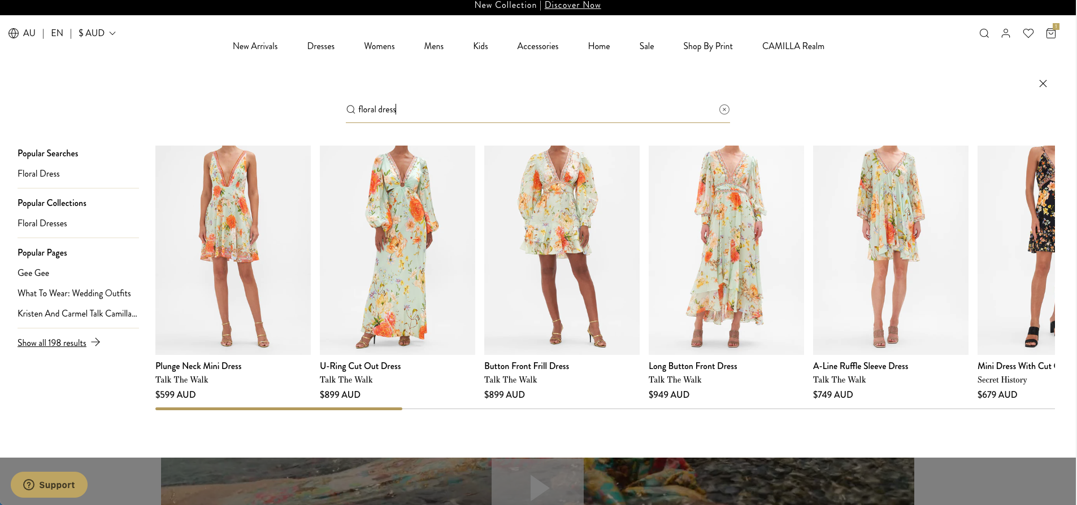Click the $949 AUD price
Screen dimensions: 1077x505
[669, 395]
